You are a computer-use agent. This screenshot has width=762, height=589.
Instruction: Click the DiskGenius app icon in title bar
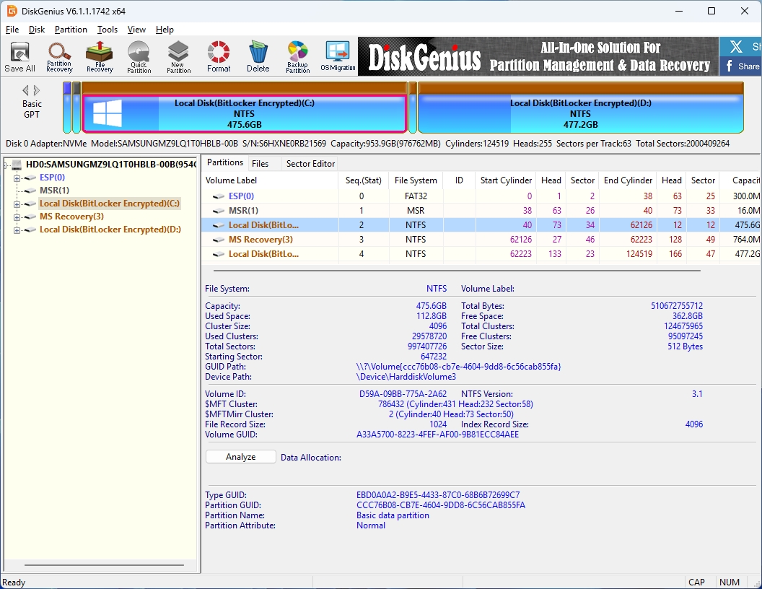coord(12,11)
